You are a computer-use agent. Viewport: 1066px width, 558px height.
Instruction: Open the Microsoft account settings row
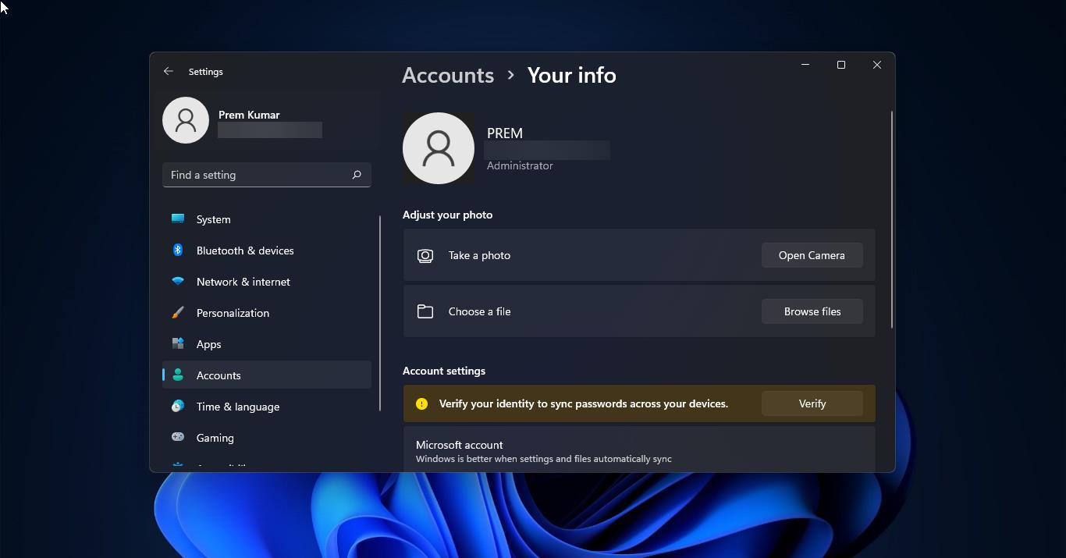pos(638,451)
